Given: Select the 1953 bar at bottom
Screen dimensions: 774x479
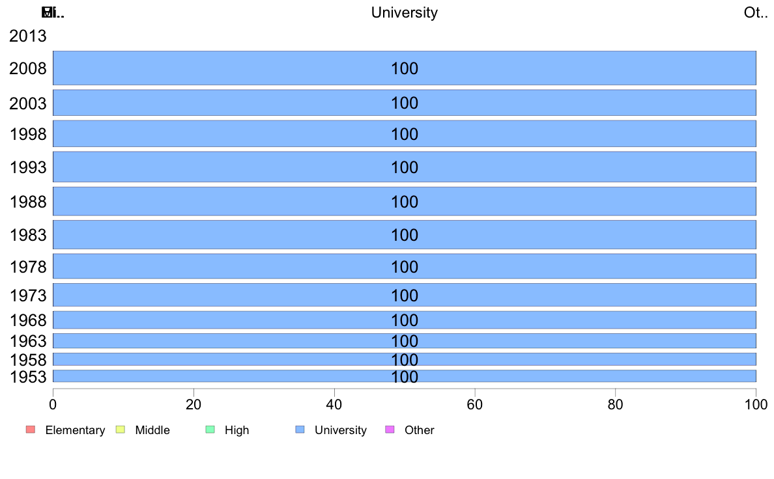Looking at the screenshot, I should (405, 376).
